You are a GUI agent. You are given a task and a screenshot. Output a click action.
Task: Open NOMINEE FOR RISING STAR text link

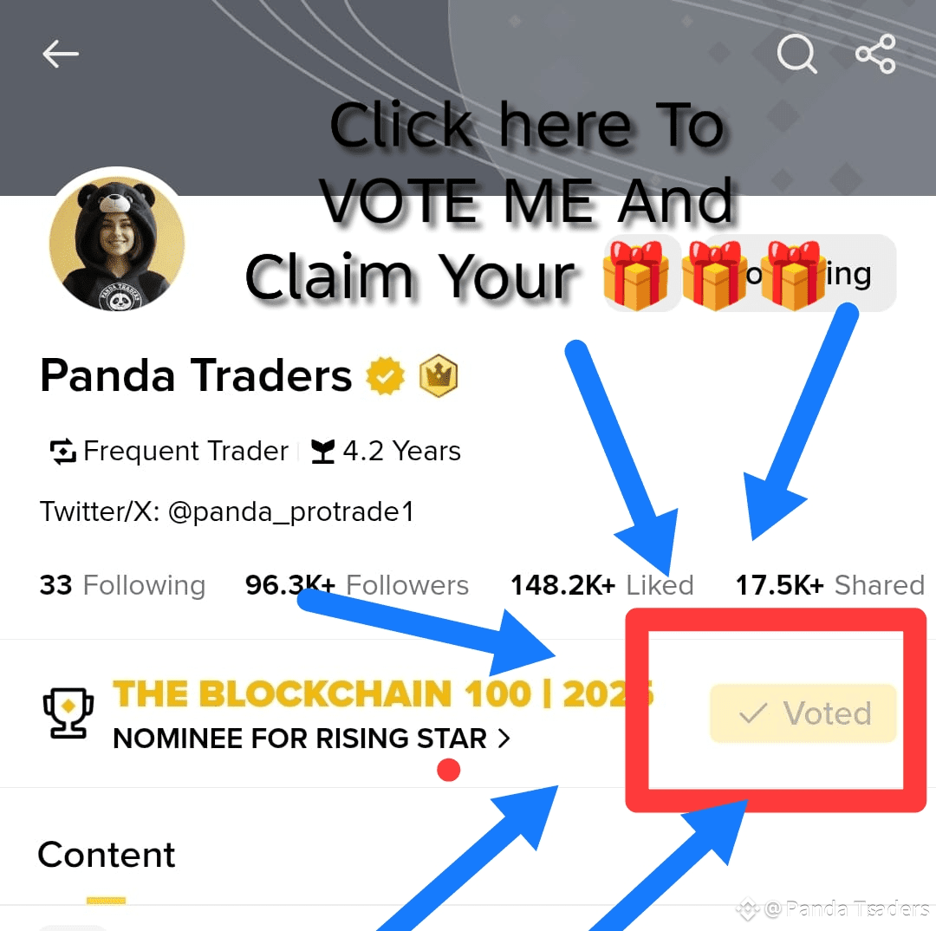tap(300, 739)
